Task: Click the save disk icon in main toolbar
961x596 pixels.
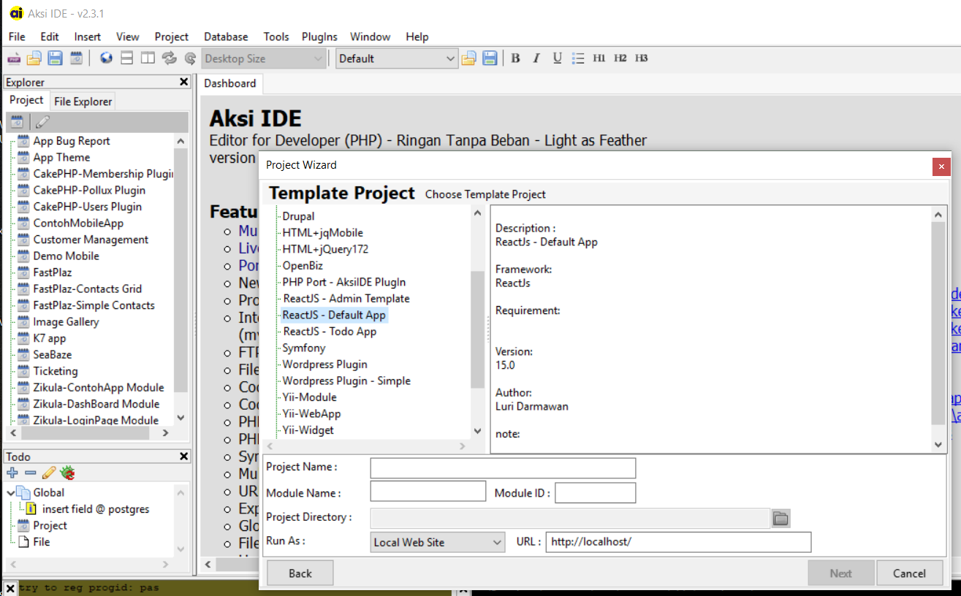Action: 55,58
